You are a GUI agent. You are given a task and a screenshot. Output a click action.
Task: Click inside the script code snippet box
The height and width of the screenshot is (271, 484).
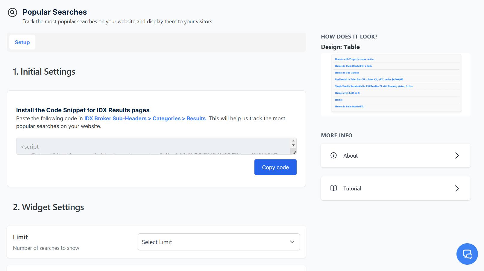[153, 146]
